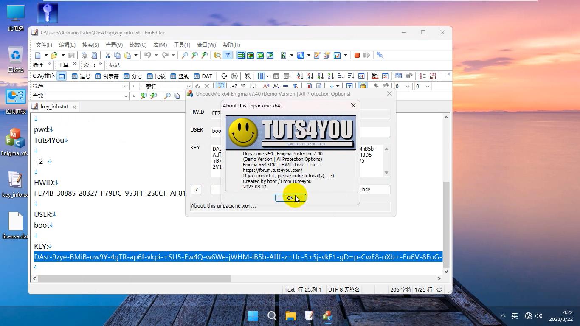580x326 pixels.
Task: Open the 帮助(H) menu
Action: pos(231,45)
